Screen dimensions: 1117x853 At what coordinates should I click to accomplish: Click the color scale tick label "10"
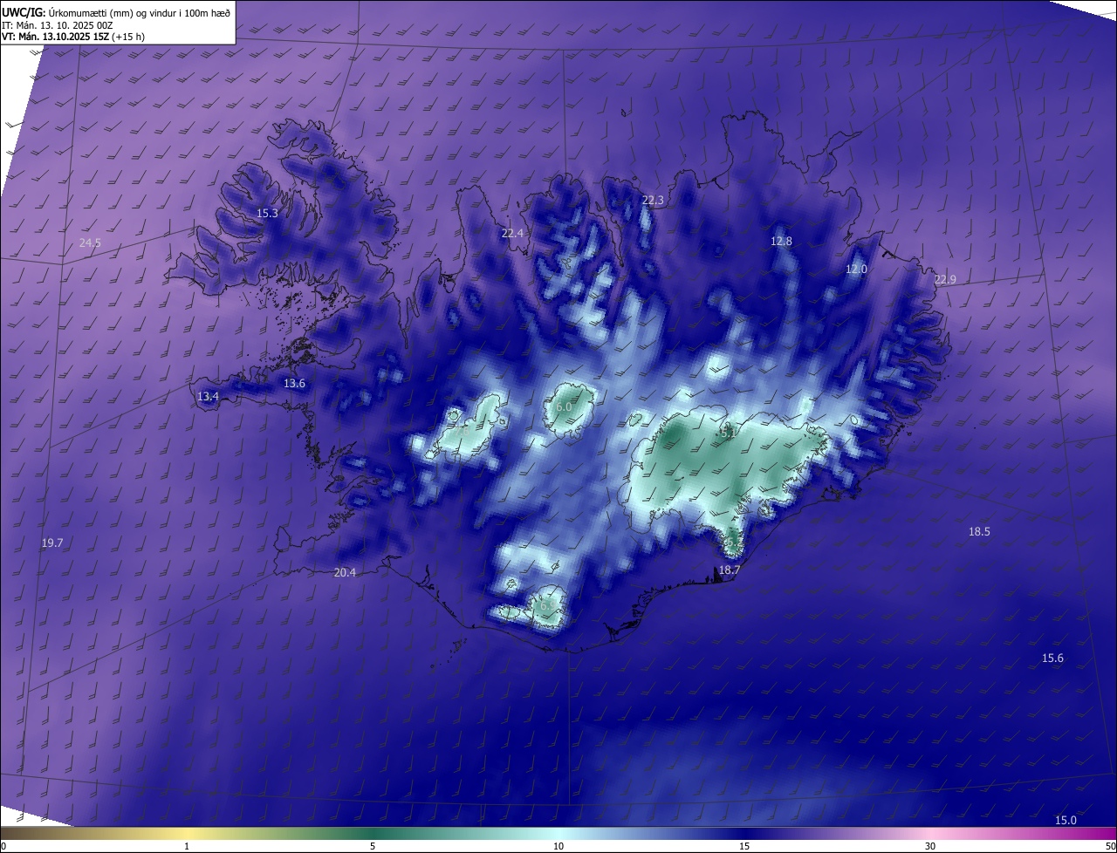coord(558,847)
